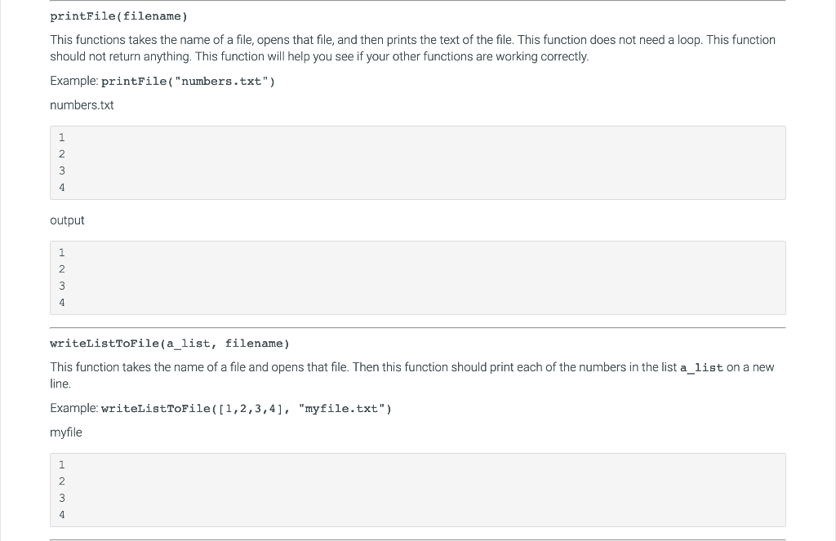Click the writeListToFile description paragraph
836x541 pixels.
click(x=412, y=375)
